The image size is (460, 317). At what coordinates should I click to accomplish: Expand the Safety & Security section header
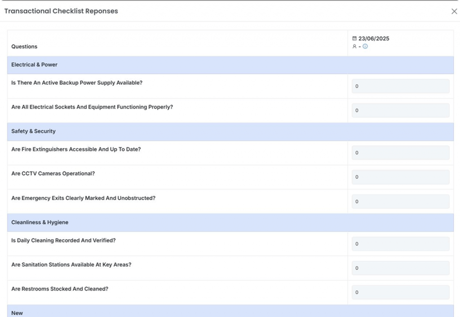(x=34, y=131)
